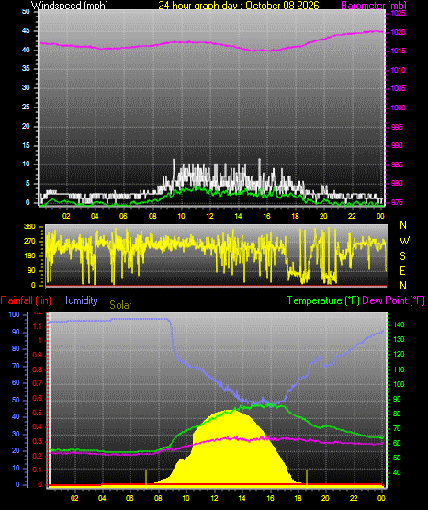Click the 45 windspeed scale value

pos(26,31)
